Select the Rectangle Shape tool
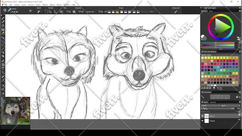The height and width of the screenshot is (136, 242). (3, 65)
